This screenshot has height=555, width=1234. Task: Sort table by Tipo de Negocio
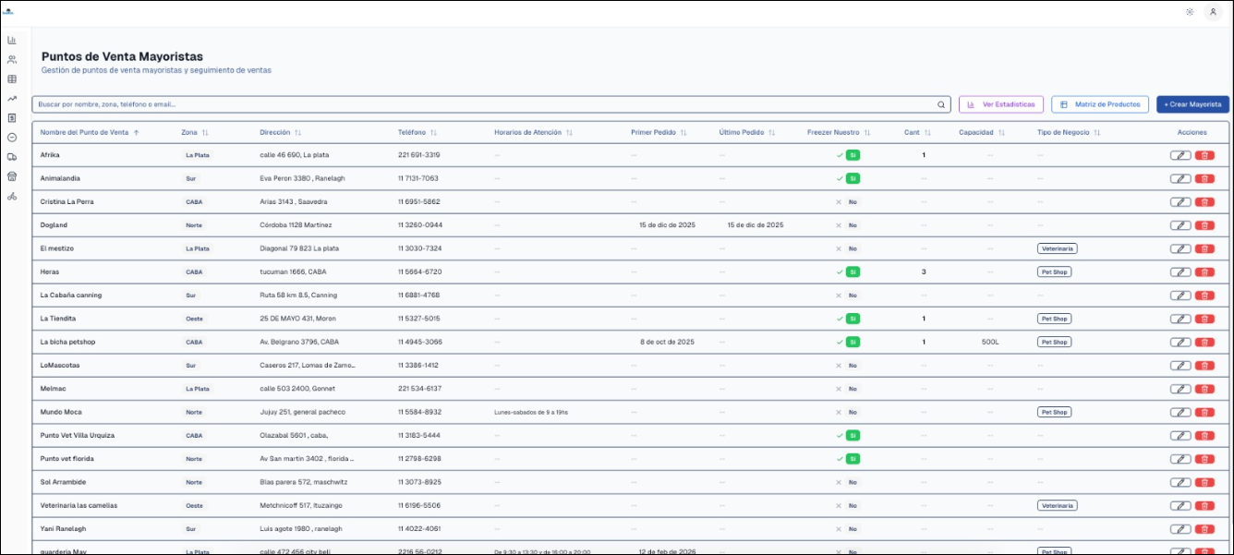(x=1069, y=133)
